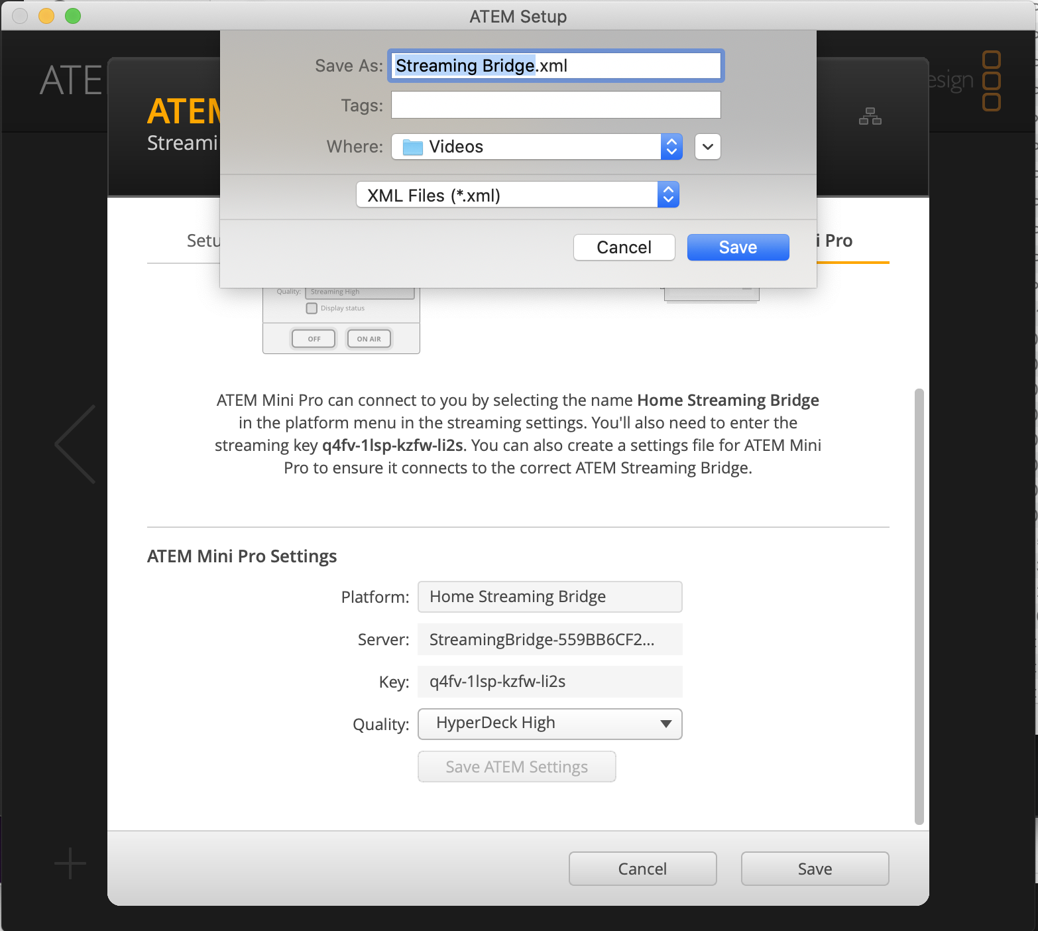Click the Platform field Home Streaming Bridge

[x=550, y=597]
